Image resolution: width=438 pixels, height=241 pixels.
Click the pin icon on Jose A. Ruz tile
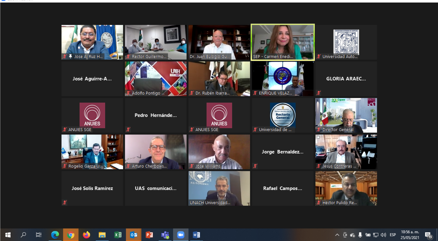coord(70,56)
